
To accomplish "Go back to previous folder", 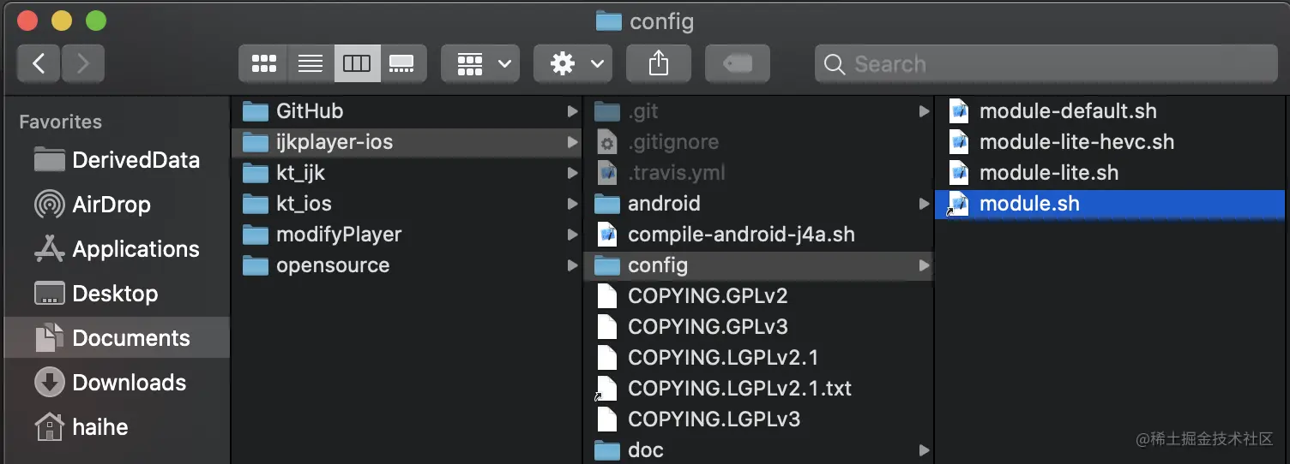I will tap(39, 64).
